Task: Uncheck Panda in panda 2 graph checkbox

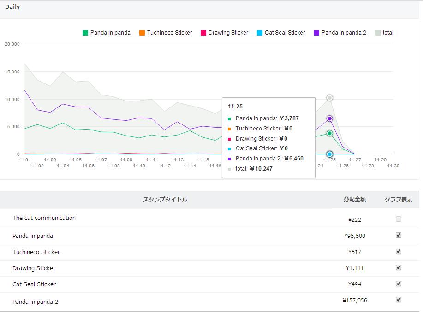Action: tap(399, 300)
